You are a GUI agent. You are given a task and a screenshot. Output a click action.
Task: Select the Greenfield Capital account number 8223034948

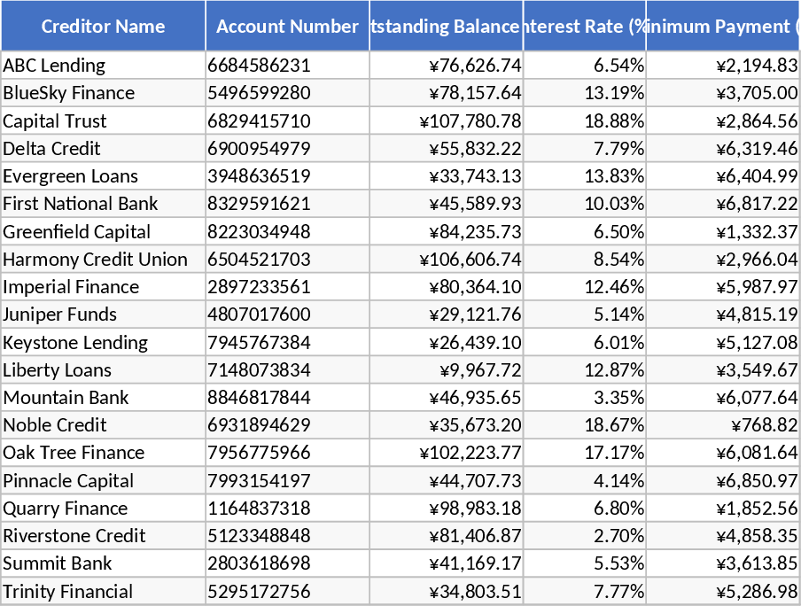[x=260, y=231]
